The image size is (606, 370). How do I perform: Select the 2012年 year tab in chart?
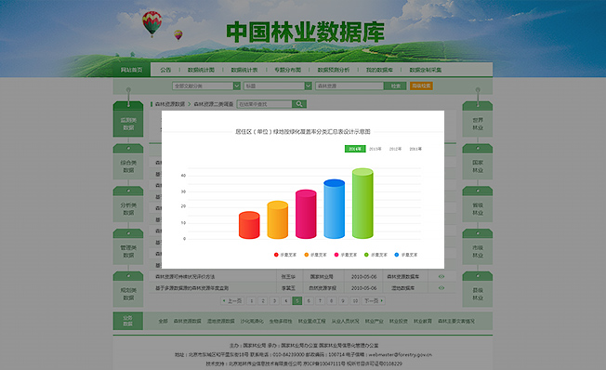tap(395, 149)
